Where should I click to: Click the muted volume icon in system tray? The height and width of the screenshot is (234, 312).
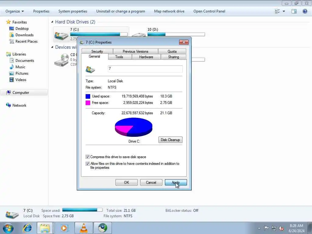point(281,228)
